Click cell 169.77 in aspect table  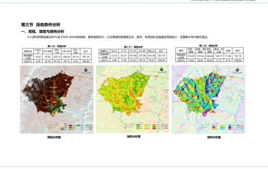(219, 56)
